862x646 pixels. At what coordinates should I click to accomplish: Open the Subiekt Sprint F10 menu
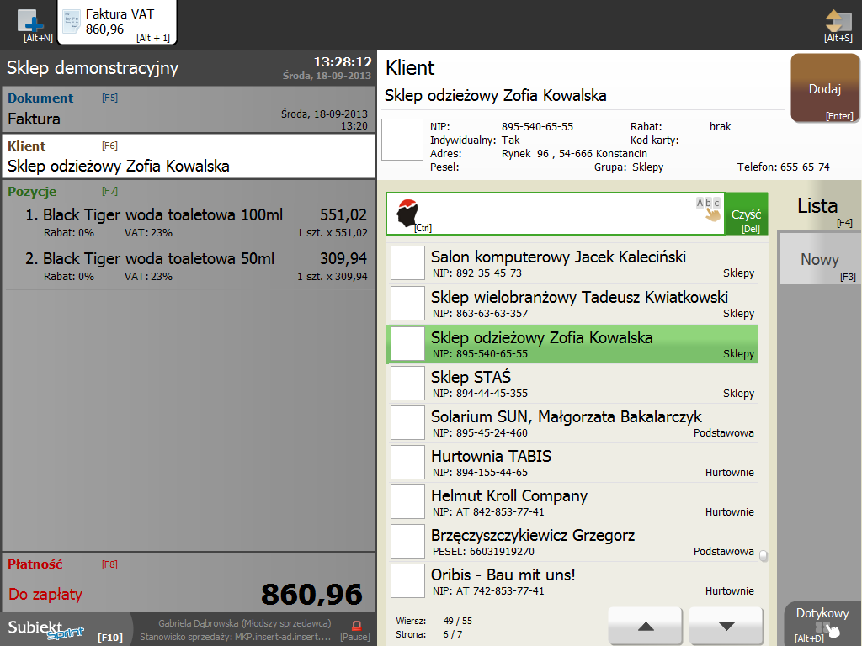click(65, 629)
